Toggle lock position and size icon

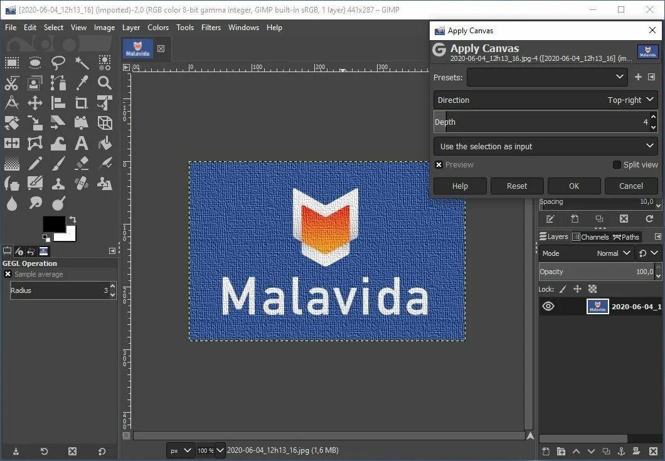[577, 289]
